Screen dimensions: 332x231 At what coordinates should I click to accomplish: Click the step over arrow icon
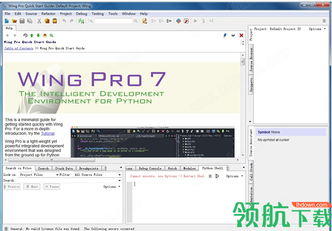click(211, 21)
